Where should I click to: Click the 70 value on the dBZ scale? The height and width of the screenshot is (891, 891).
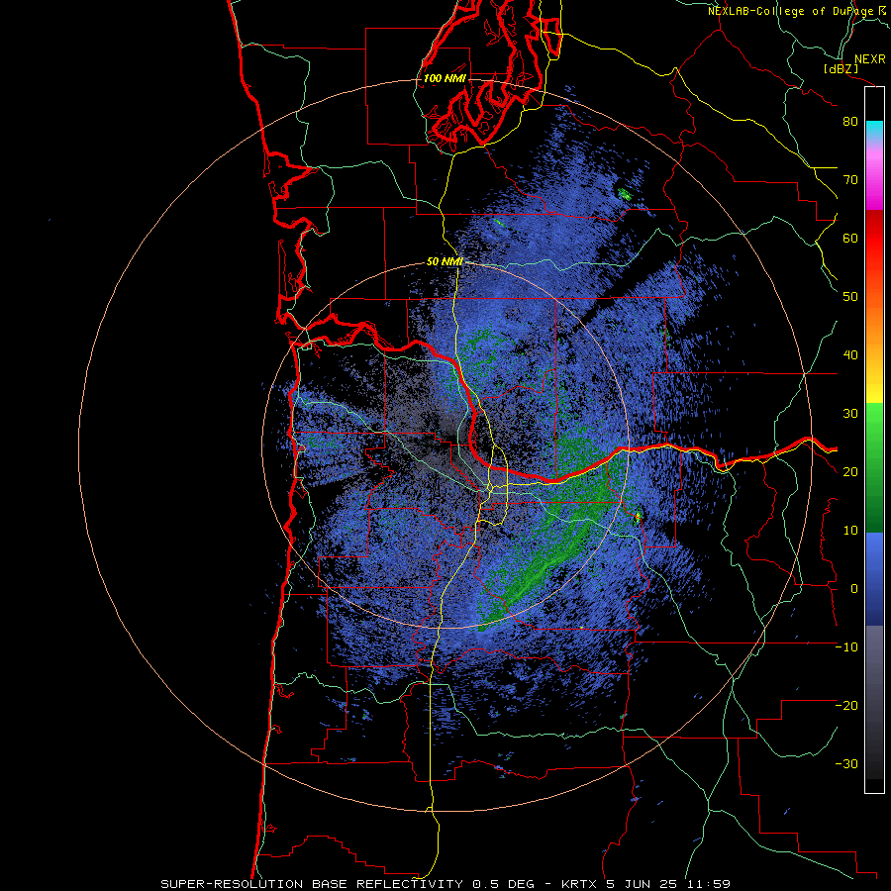[850, 180]
